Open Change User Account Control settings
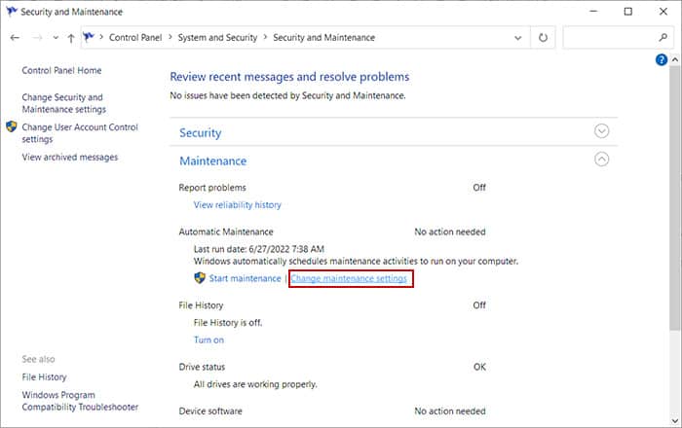 pos(80,133)
